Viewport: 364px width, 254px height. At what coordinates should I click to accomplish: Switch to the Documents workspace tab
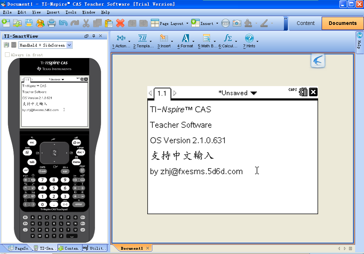343,23
